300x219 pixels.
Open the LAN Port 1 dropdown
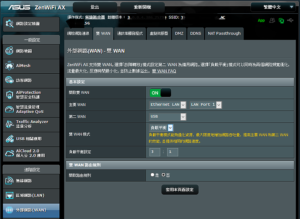tap(206, 105)
